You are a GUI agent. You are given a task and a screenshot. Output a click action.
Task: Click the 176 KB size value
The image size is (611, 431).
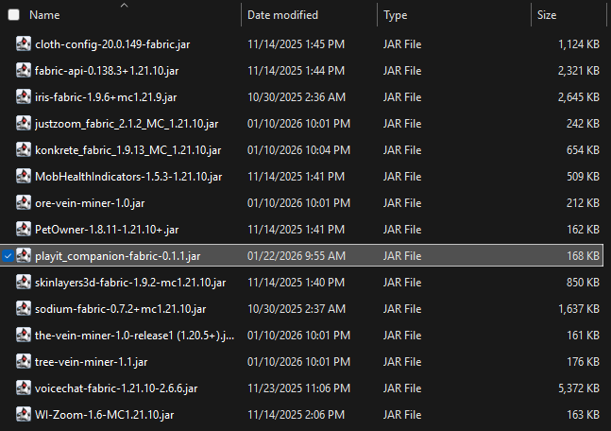583,362
